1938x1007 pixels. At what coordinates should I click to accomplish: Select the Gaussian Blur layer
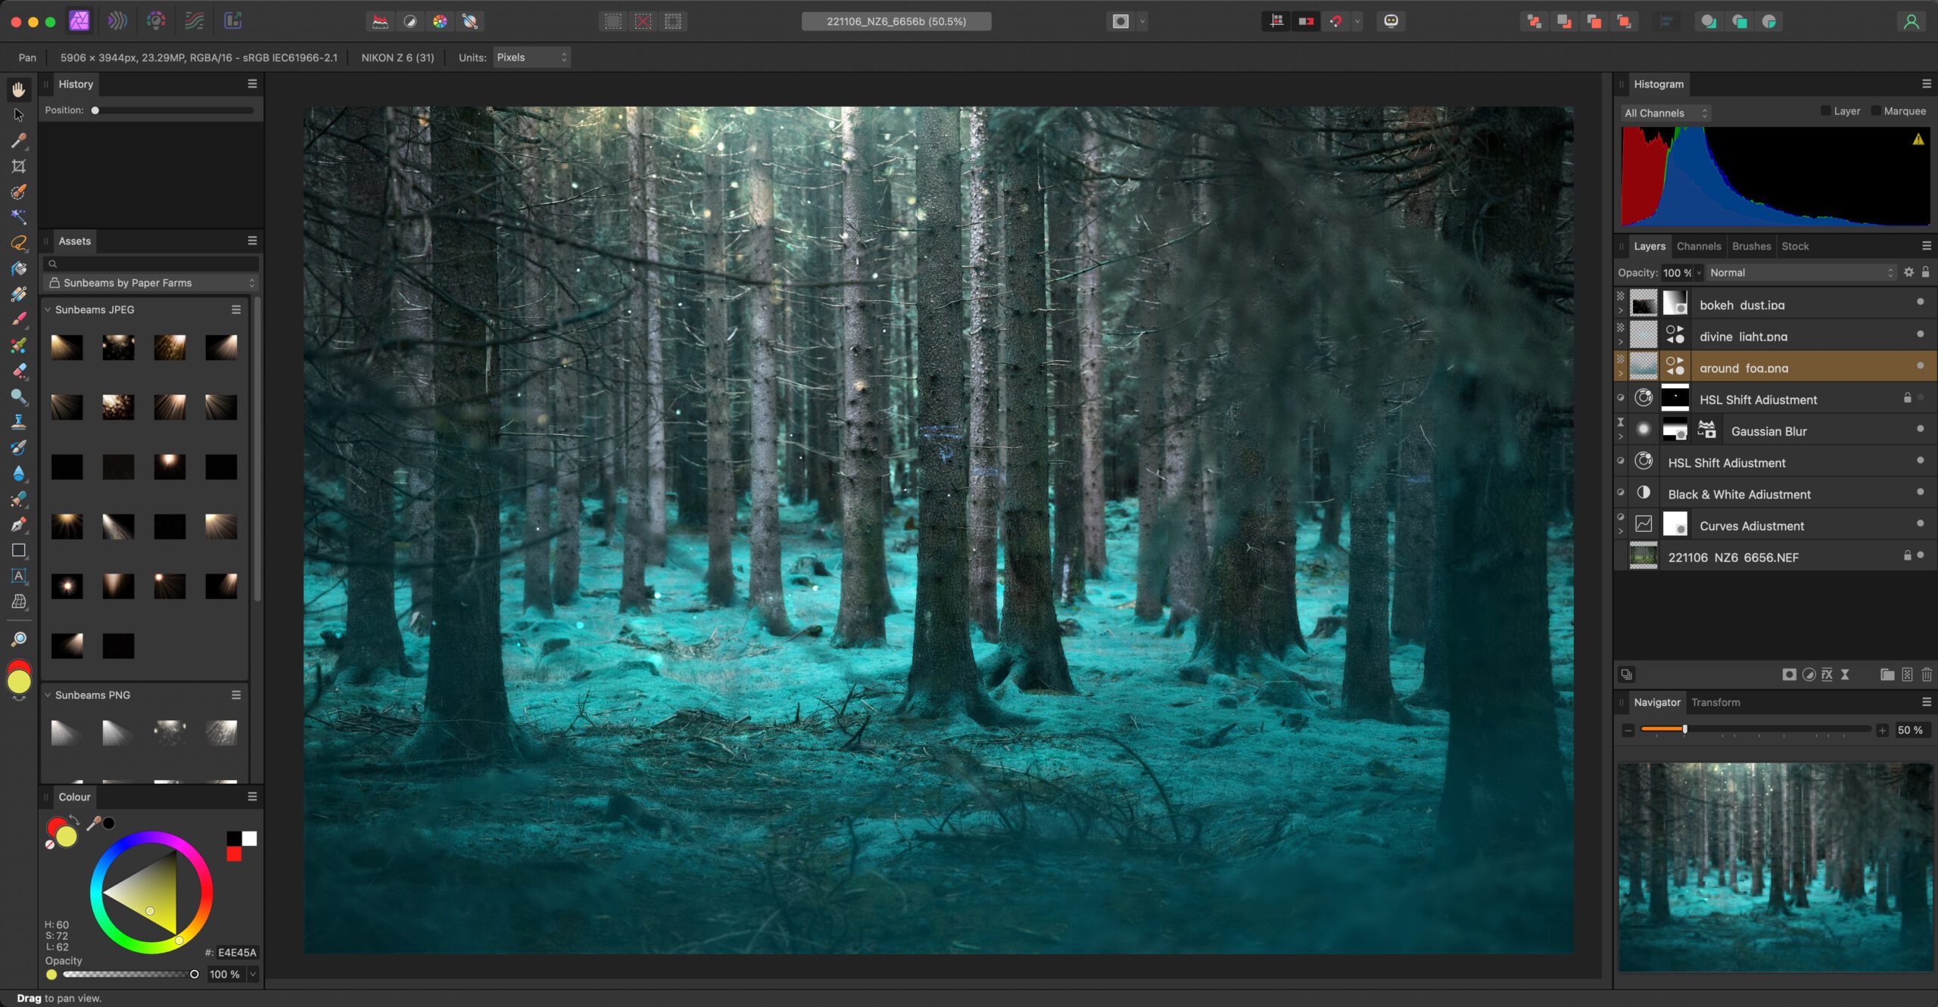pyautogui.click(x=1768, y=431)
